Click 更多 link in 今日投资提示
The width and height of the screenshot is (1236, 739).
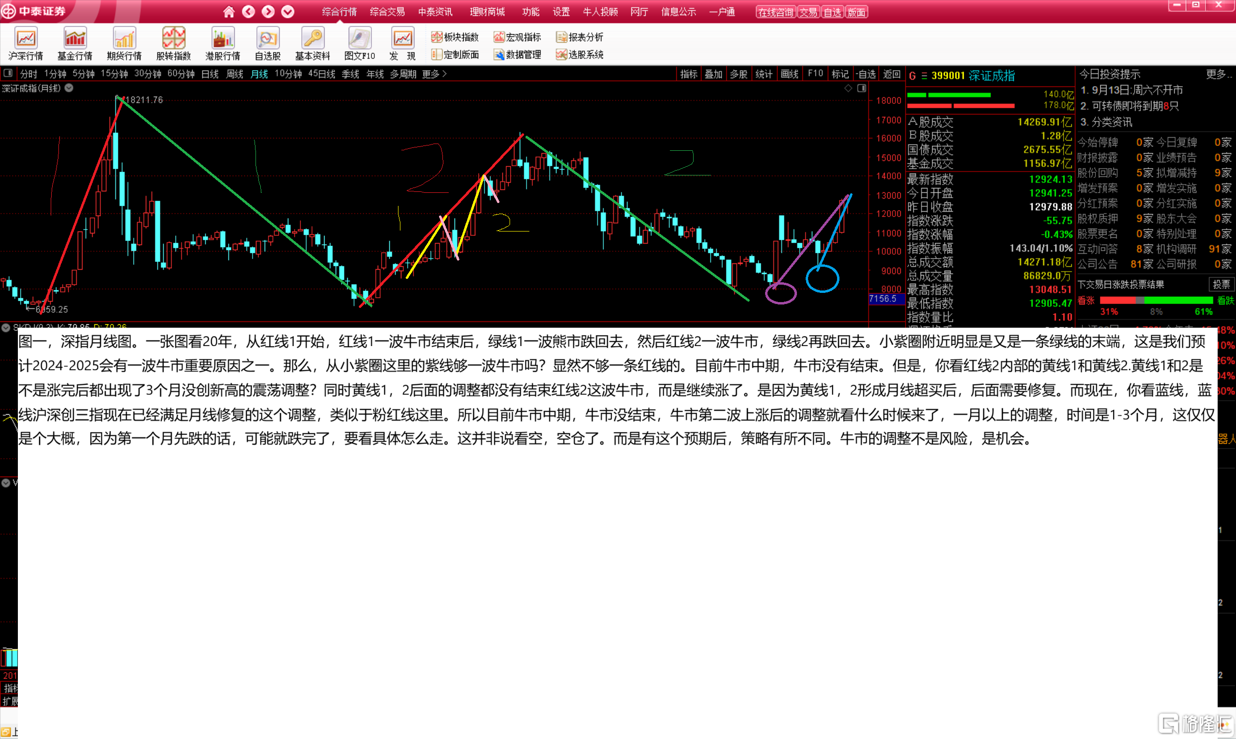[1218, 74]
